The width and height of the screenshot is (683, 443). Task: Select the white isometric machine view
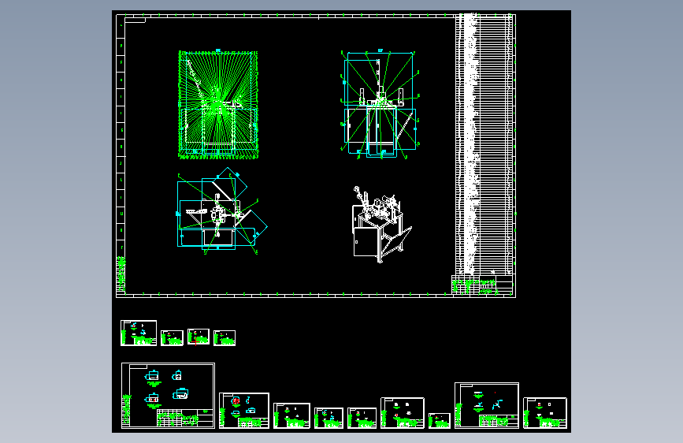click(382, 224)
